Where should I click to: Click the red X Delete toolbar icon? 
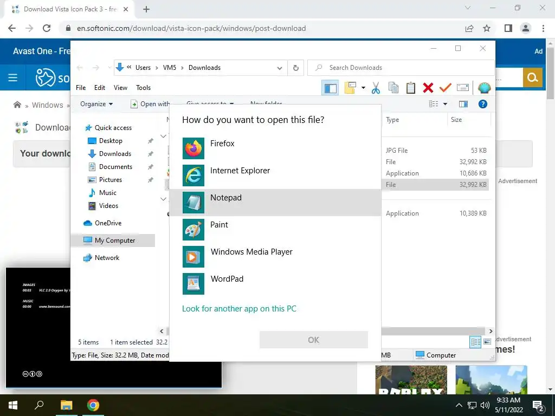pos(428,88)
